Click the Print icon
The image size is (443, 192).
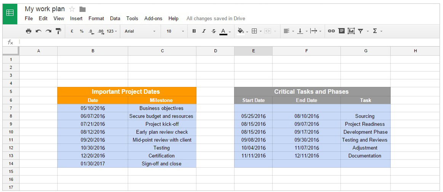(29, 31)
